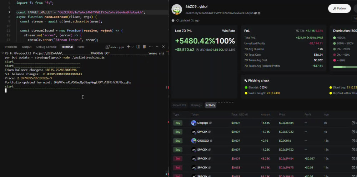Click the edit pencil beside 66ZC9...ykh name
Viewport: 357px width, 177px height.
coord(206,7)
